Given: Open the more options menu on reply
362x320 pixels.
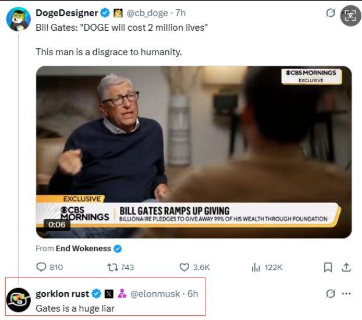Looking at the screenshot, I should (346, 294).
